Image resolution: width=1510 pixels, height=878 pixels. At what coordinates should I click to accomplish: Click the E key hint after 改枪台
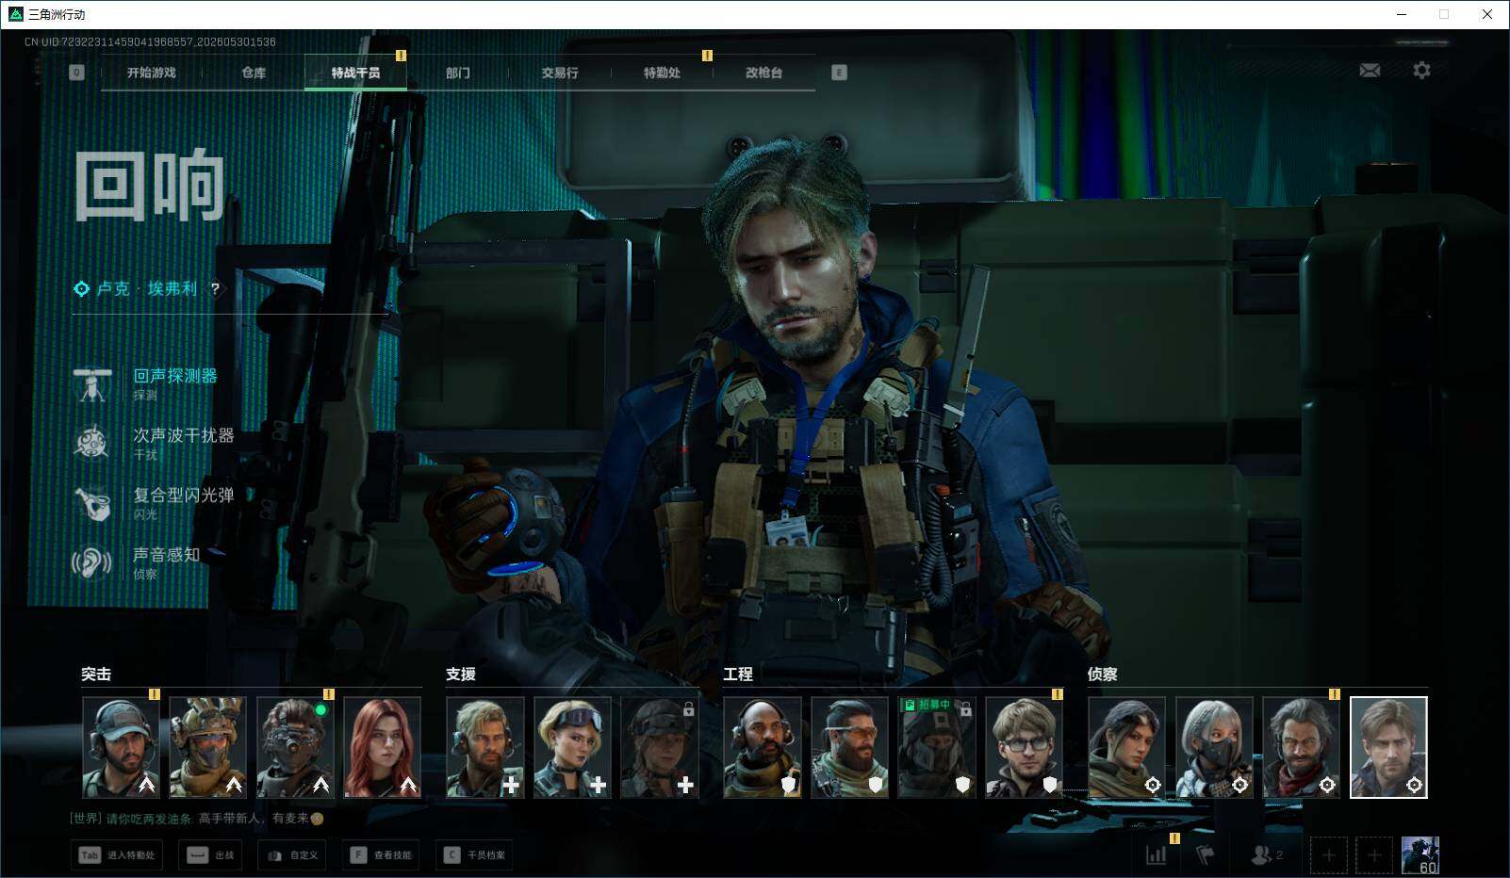[x=839, y=73]
